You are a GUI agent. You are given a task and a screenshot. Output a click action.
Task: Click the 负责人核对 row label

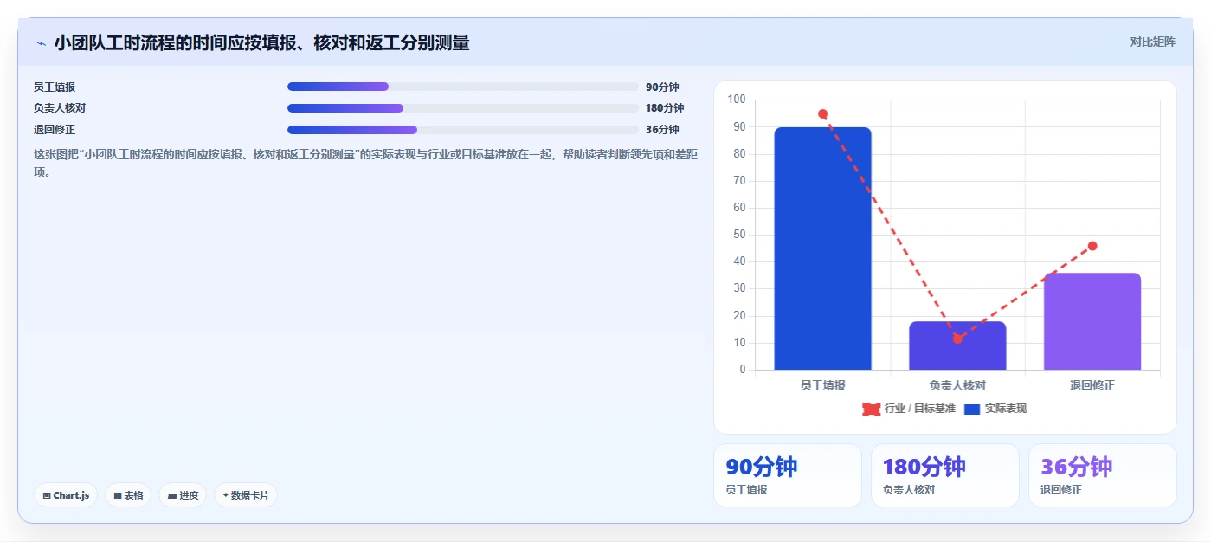[x=60, y=108]
